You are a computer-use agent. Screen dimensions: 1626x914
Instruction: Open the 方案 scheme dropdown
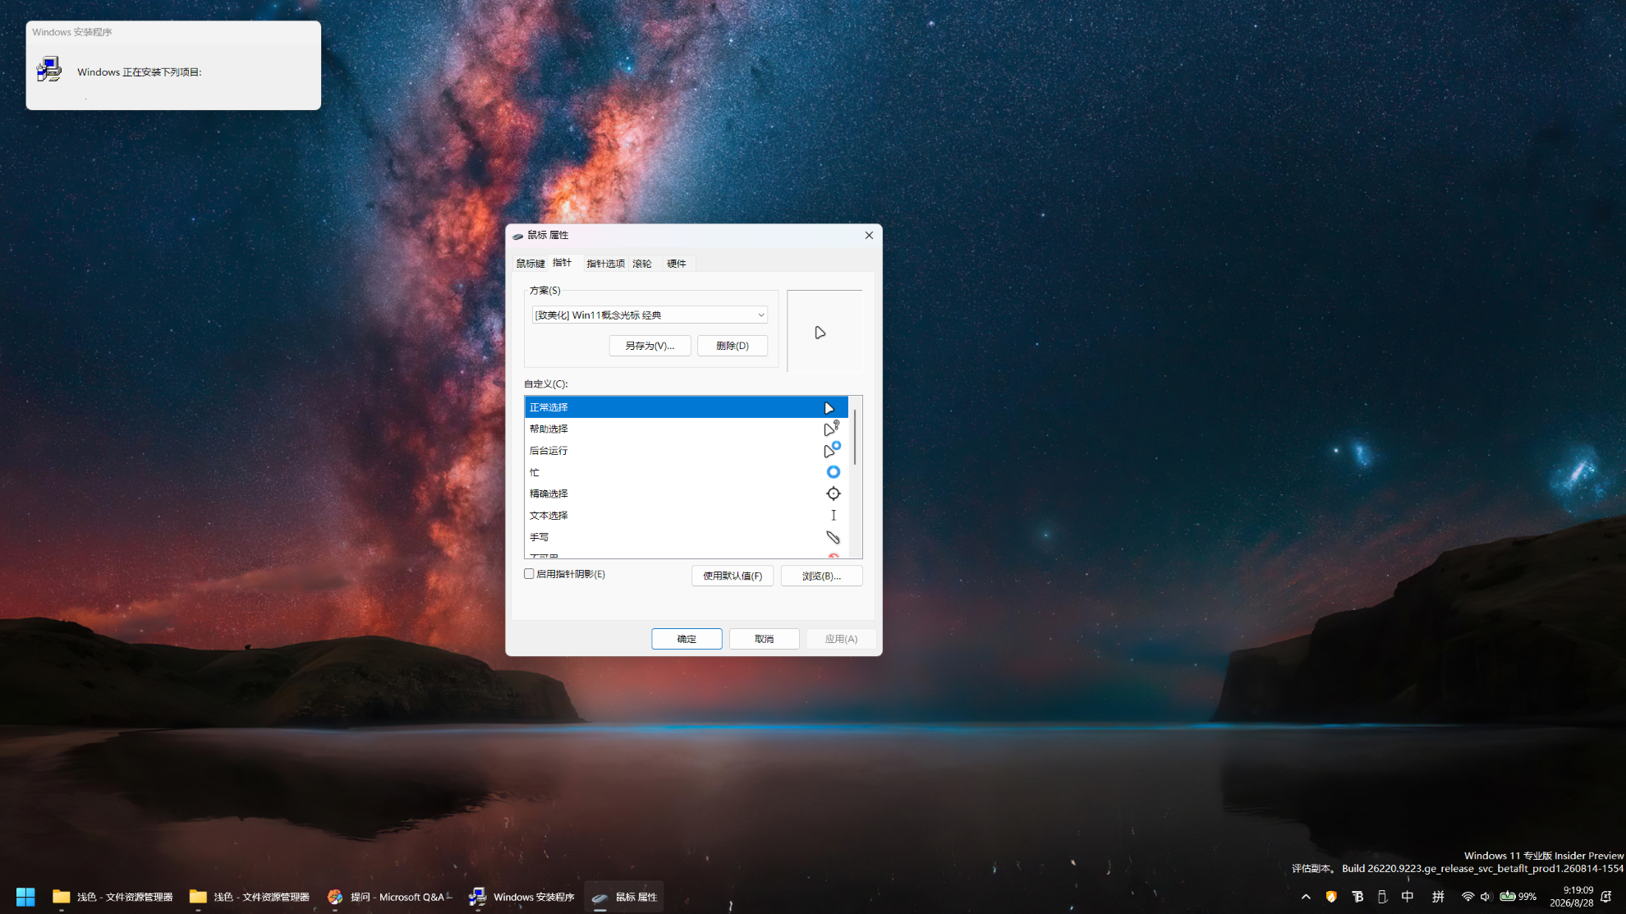click(x=650, y=315)
